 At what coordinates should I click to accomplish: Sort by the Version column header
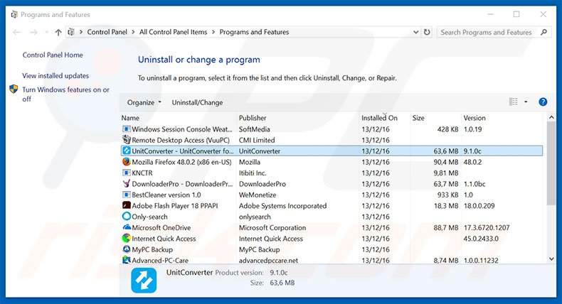point(502,118)
